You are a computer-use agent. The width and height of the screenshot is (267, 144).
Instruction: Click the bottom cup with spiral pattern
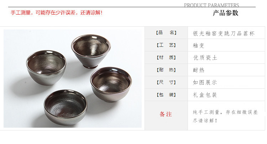click(x=66, y=107)
